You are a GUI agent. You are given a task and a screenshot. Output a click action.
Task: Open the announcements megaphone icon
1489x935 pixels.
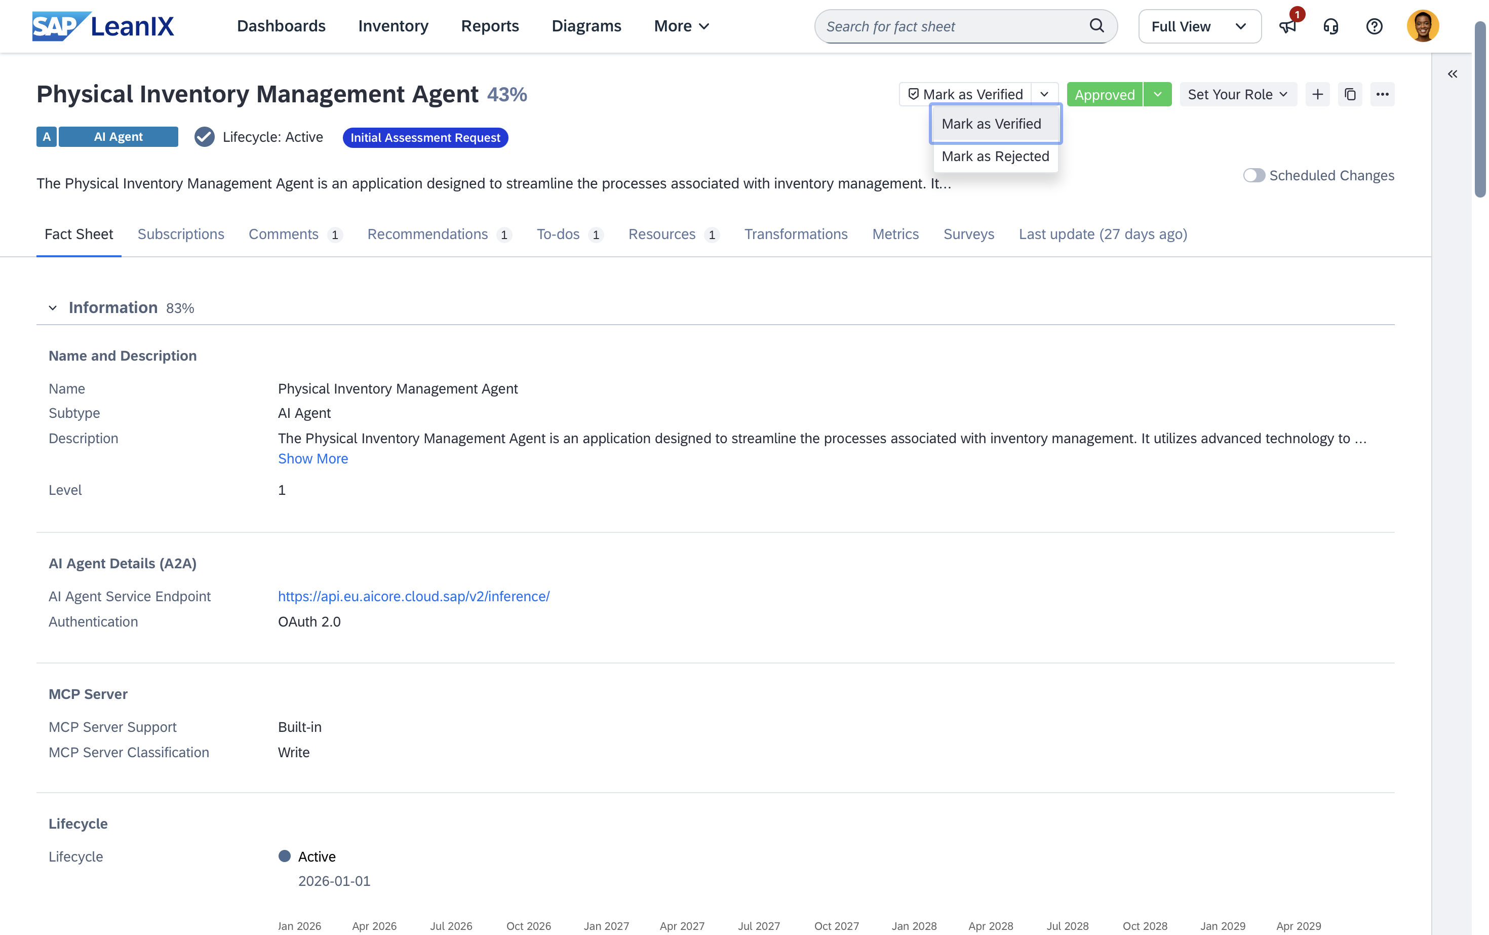coord(1287,26)
